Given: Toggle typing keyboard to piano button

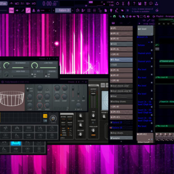Looking at the screenshot, I should click(x=11, y=10).
